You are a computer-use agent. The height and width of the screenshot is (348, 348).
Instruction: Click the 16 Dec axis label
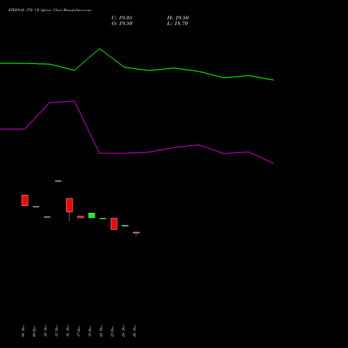[68, 331]
